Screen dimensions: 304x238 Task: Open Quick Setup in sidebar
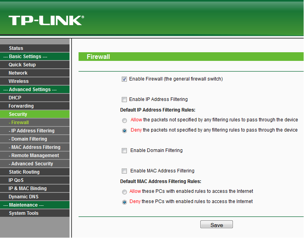click(35, 65)
